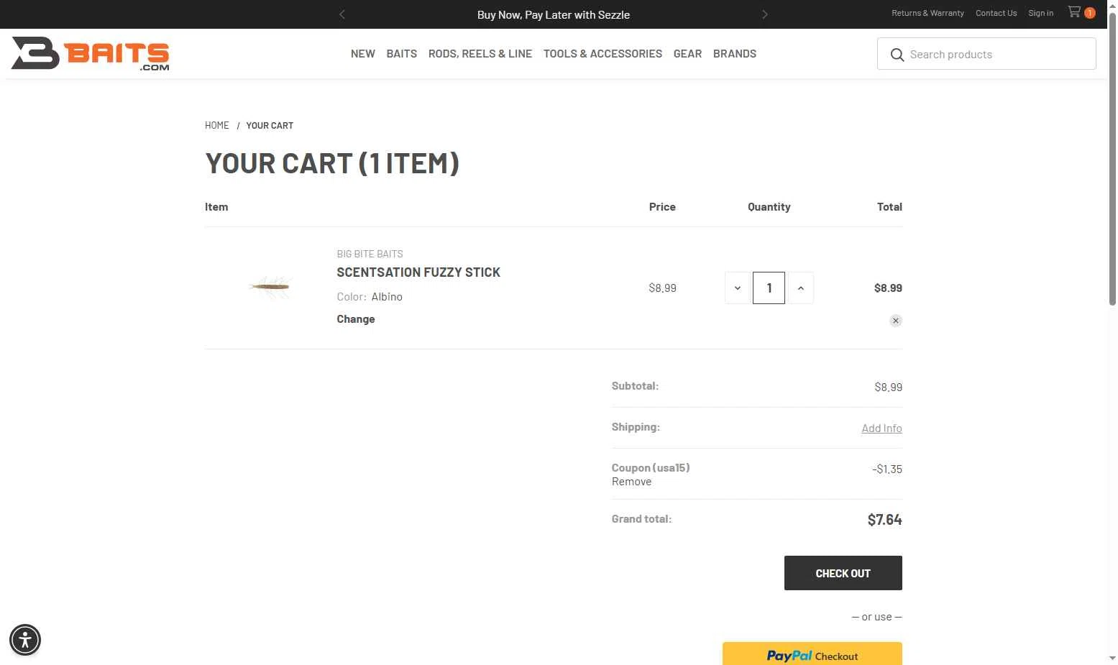Screen dimensions: 1118x665
Task: Remove the usa15 coupon
Action: point(631,482)
